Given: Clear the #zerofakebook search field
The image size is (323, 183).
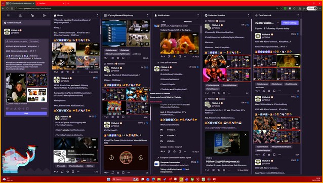Looking at the screenshot, I should click(5, 23).
